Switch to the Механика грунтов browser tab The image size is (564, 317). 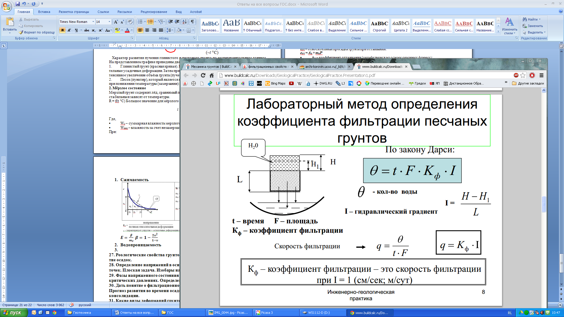(211, 67)
